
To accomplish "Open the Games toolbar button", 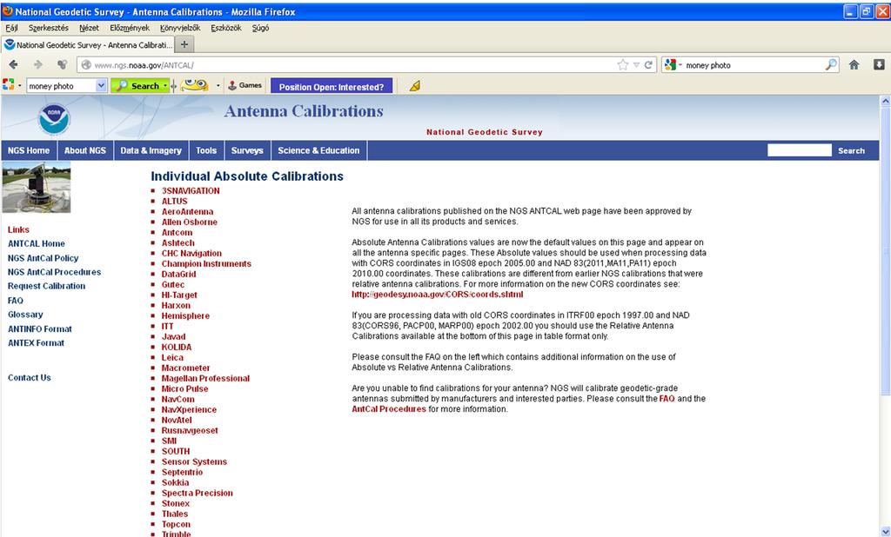I will pyautogui.click(x=245, y=86).
